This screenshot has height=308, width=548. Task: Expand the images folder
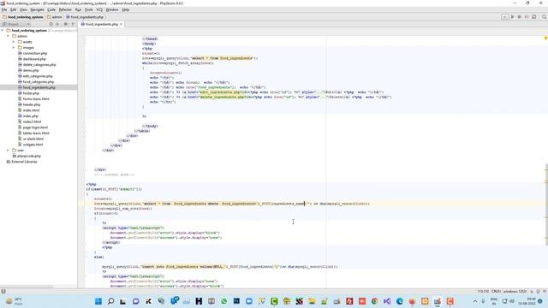[14, 48]
